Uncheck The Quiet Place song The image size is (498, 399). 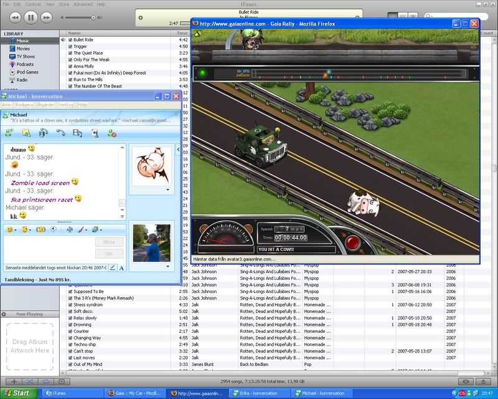[70, 53]
